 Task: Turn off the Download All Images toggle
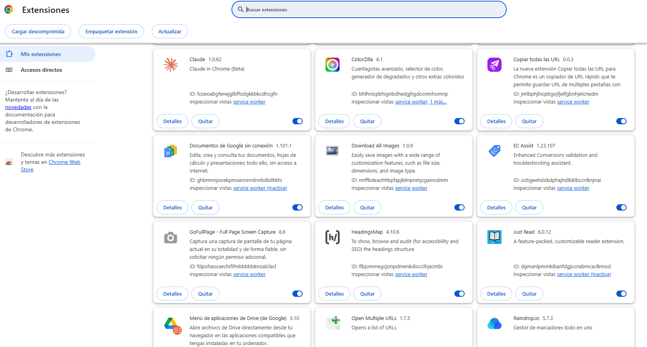[460, 207]
